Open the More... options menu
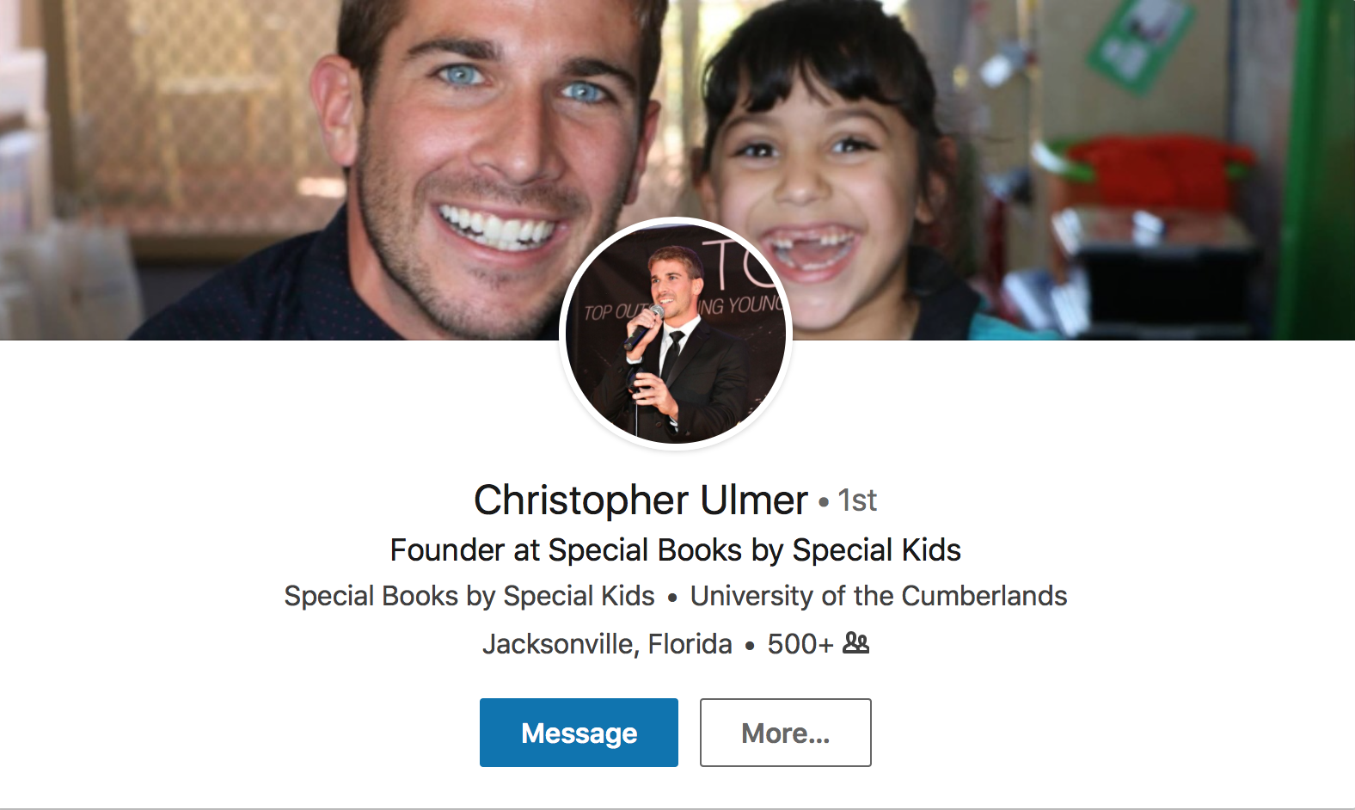This screenshot has height=810, width=1355. pos(785,733)
